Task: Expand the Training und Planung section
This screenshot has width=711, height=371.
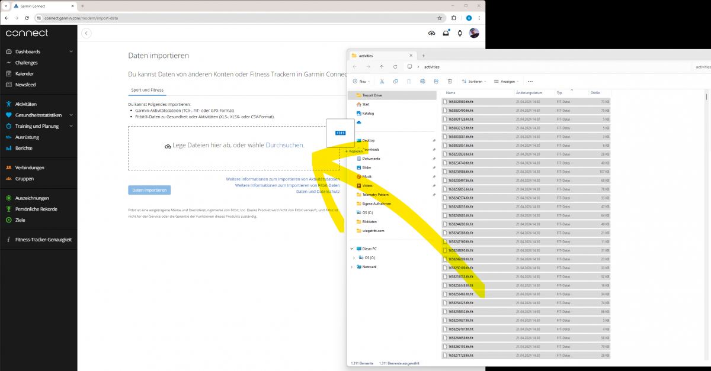Action: point(71,126)
